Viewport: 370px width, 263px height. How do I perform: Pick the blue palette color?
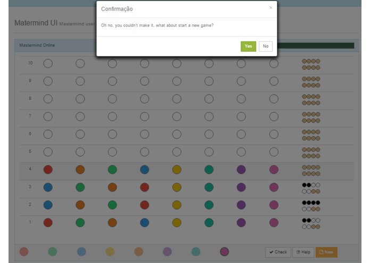[81, 252]
